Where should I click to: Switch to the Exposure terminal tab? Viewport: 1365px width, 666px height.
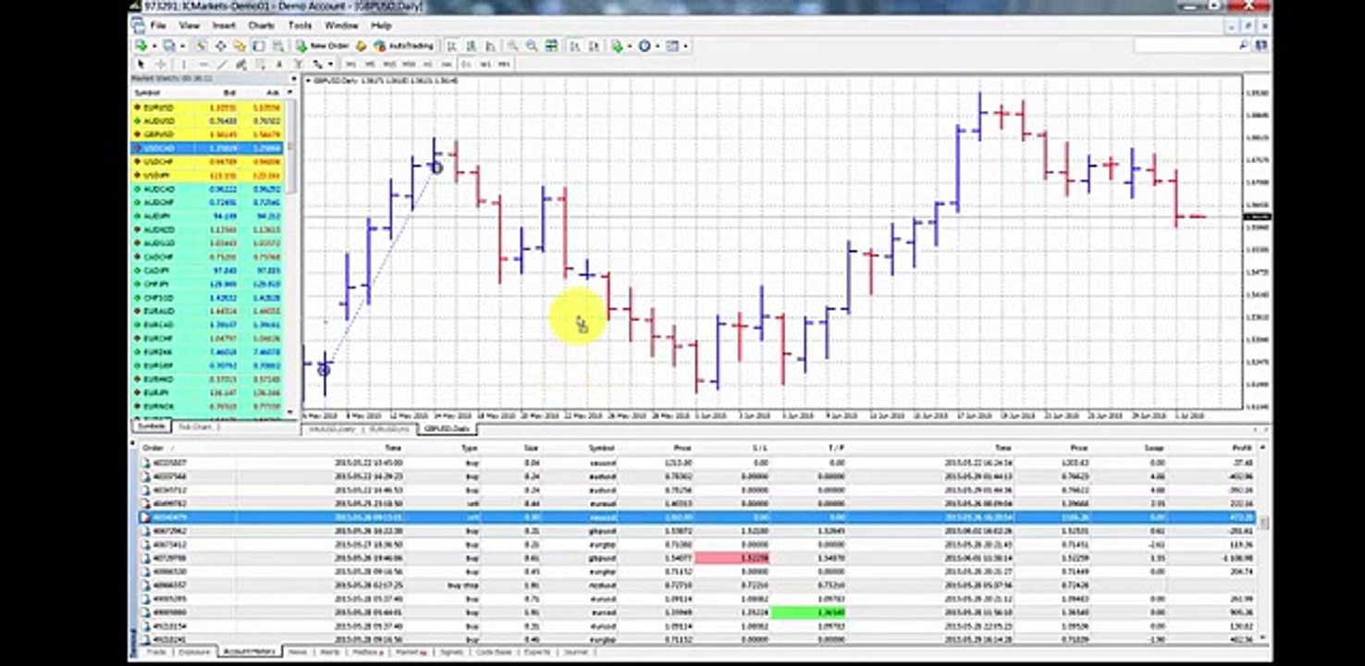click(194, 652)
